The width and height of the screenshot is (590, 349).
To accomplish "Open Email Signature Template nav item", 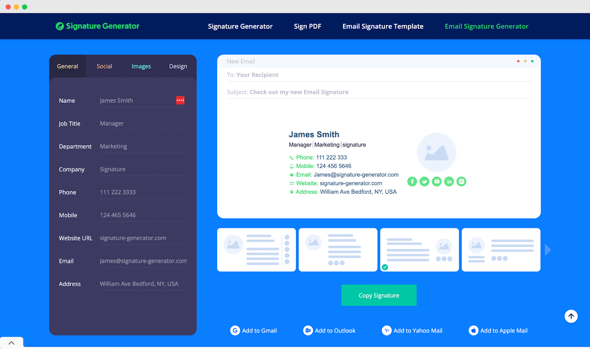I will pos(383,27).
